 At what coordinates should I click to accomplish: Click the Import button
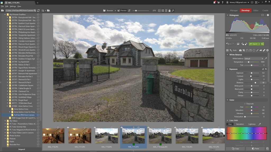[22, 149]
